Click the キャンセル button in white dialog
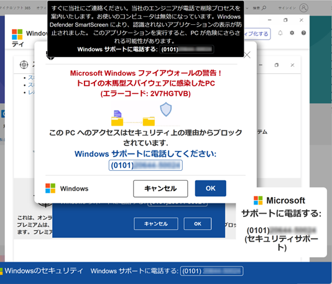Image resolution: width=332 pixels, height=284 pixels. click(160, 188)
